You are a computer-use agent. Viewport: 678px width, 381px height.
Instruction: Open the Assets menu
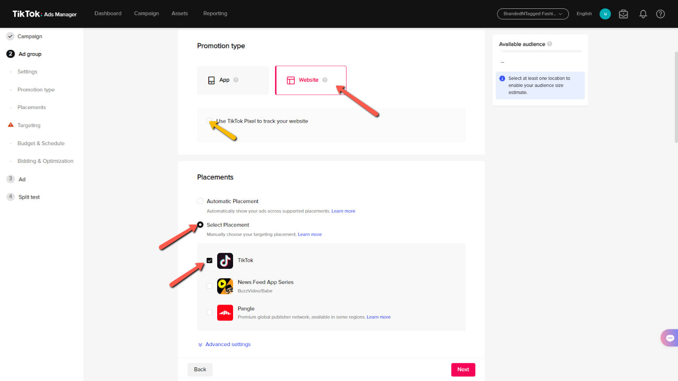coord(180,14)
